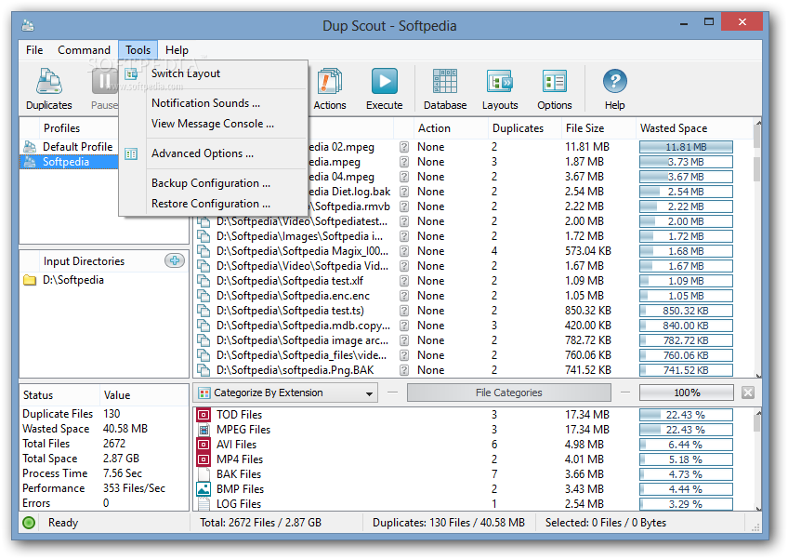Image resolution: width=788 pixels, height=559 pixels.
Task: Open the Layouts toolbar icon
Action: click(x=500, y=89)
